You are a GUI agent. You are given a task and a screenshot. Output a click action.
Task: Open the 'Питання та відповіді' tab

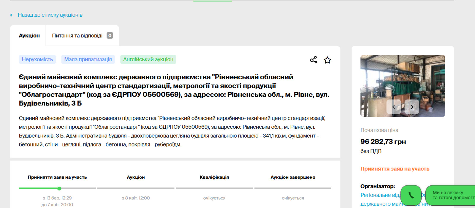click(77, 36)
